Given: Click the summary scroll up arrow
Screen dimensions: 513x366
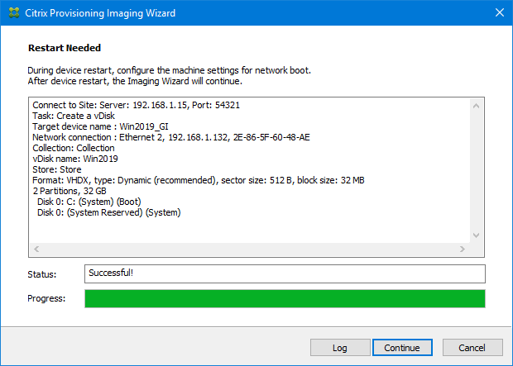Looking at the screenshot, I should (x=477, y=106).
